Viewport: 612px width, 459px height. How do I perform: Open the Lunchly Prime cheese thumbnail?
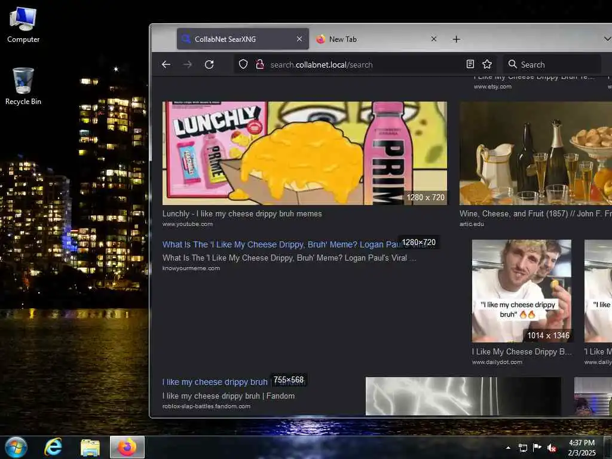(x=304, y=153)
